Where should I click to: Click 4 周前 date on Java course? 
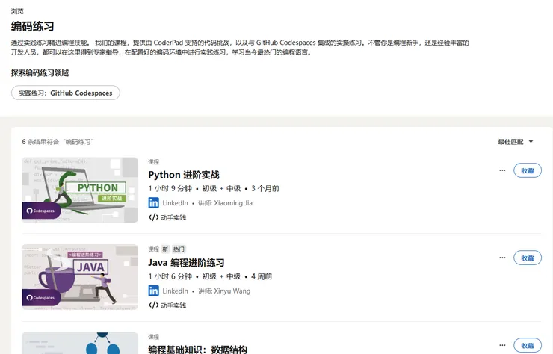coord(262,276)
